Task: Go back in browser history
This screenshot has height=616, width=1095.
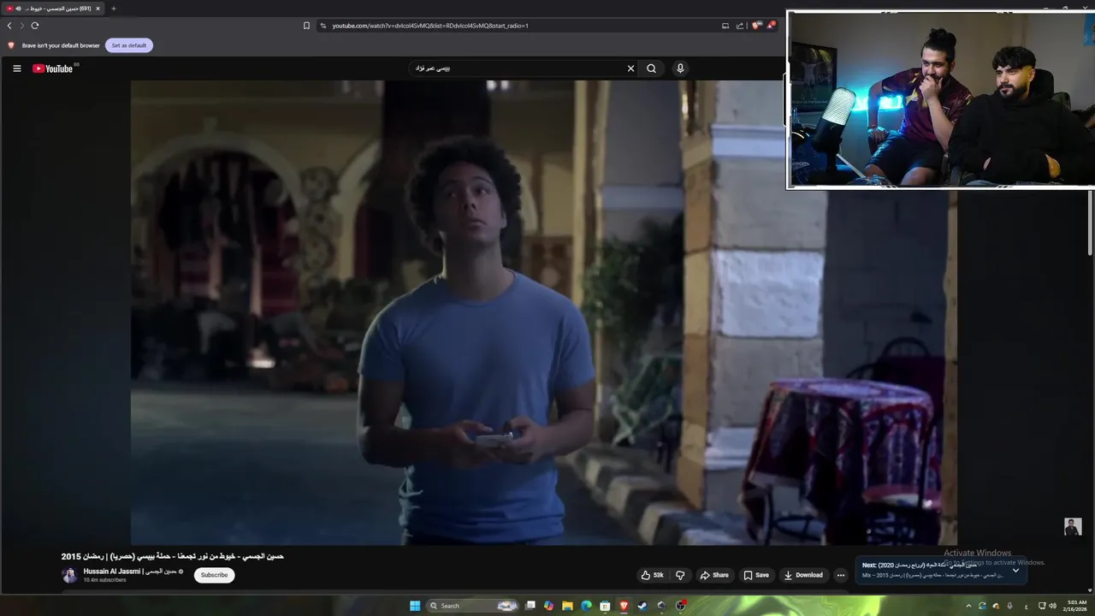Action: click(x=9, y=26)
